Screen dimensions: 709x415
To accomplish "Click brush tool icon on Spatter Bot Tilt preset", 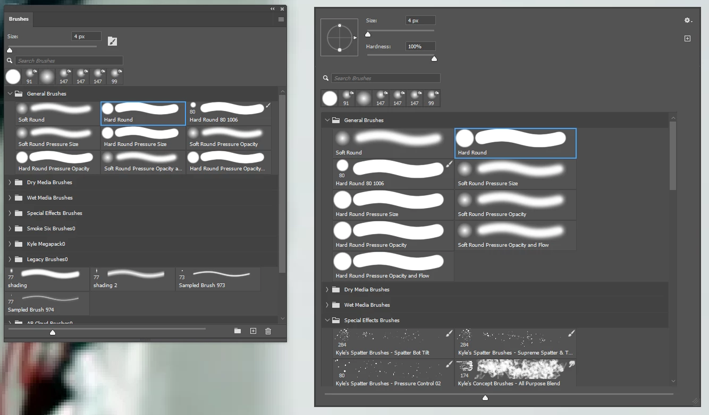I will [449, 333].
